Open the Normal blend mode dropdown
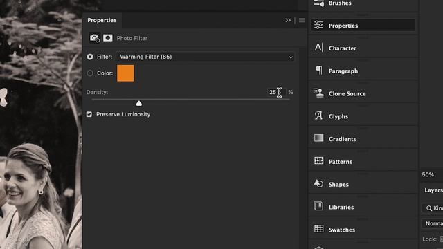This screenshot has width=443, height=249. coord(433,223)
